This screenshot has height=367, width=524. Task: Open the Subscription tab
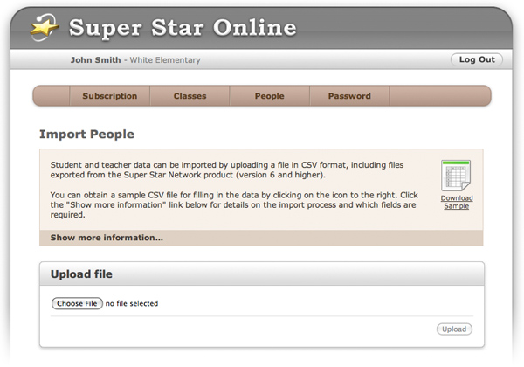pos(110,96)
